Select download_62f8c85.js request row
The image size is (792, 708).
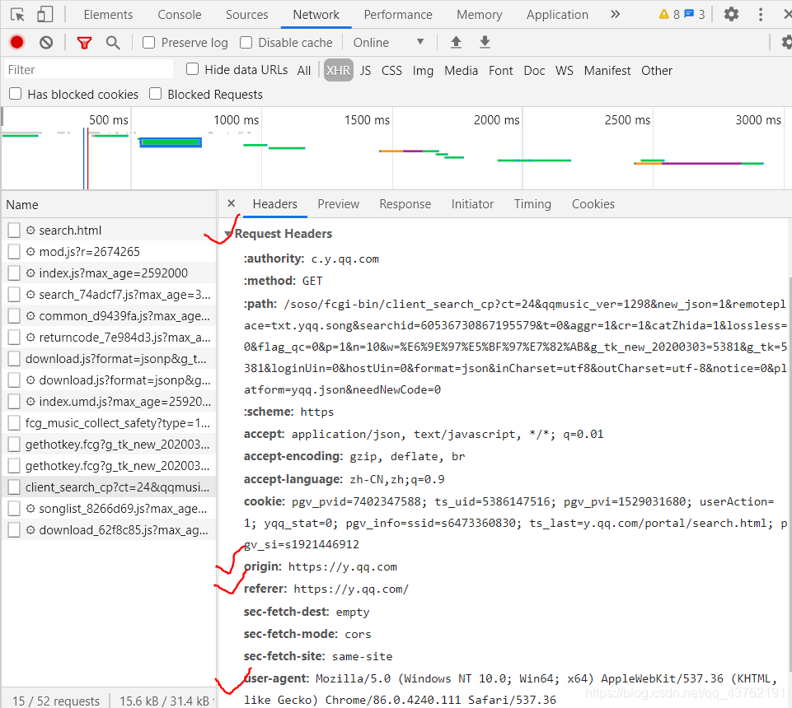pyautogui.click(x=109, y=530)
